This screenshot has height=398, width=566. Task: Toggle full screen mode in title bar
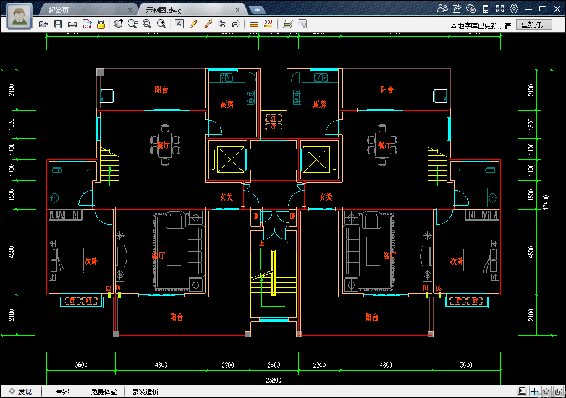click(500, 8)
